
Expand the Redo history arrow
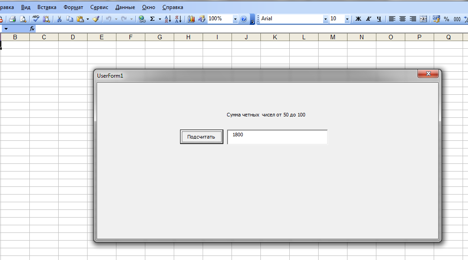click(131, 19)
